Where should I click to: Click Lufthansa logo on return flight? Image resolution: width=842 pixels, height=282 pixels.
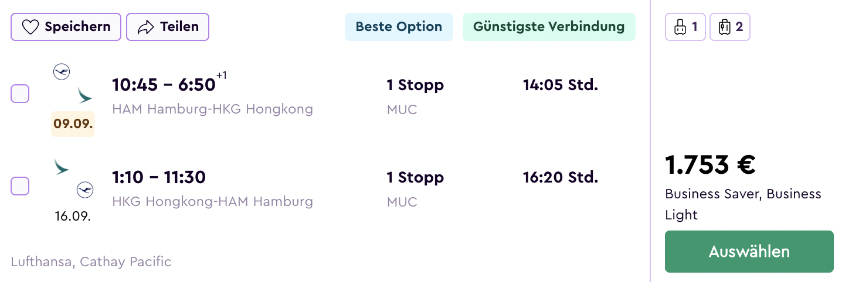tap(85, 190)
